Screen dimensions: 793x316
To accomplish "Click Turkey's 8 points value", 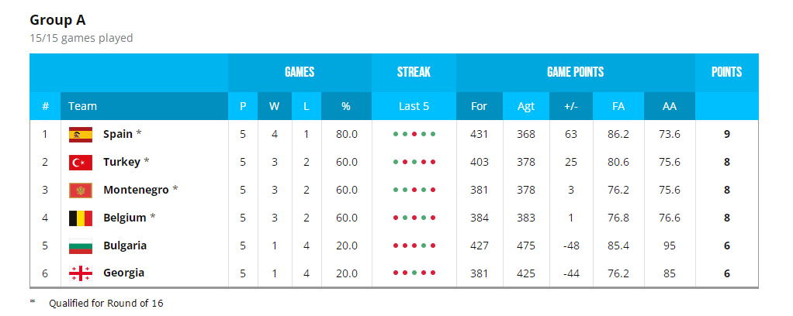I will 727,163.
